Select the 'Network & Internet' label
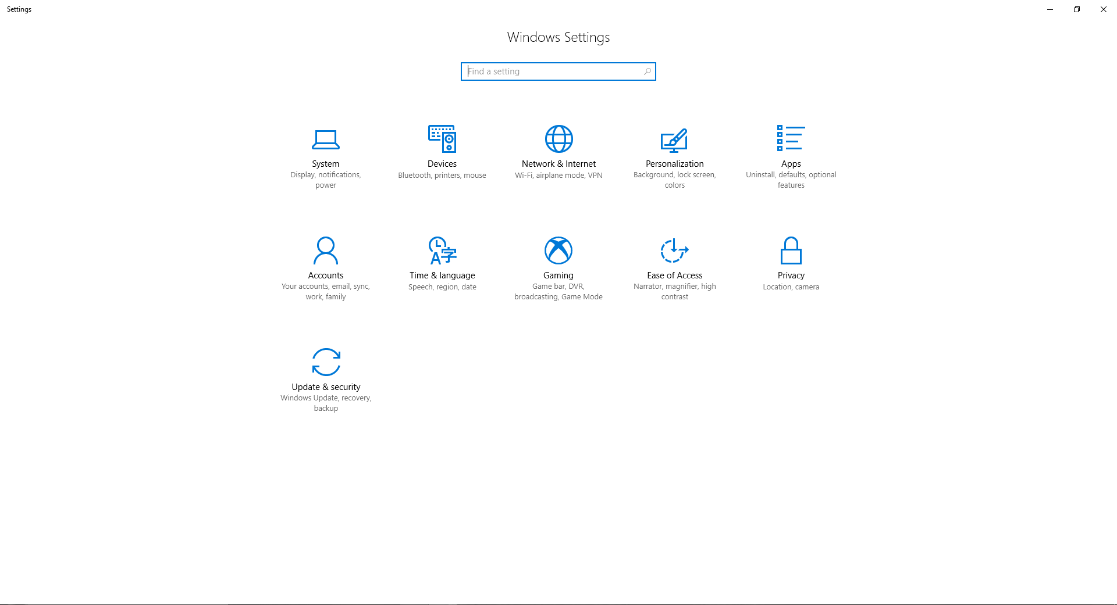This screenshot has width=1117, height=605. point(558,164)
